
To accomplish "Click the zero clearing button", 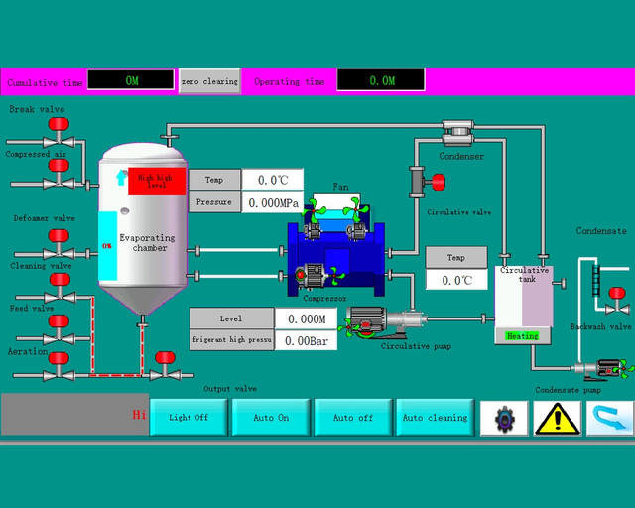I will tap(209, 81).
